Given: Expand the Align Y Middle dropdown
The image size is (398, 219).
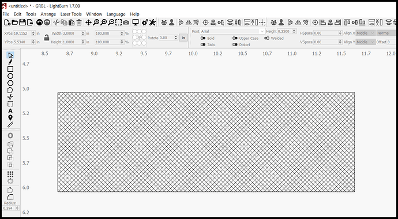Looking at the screenshot, I should (x=365, y=42).
